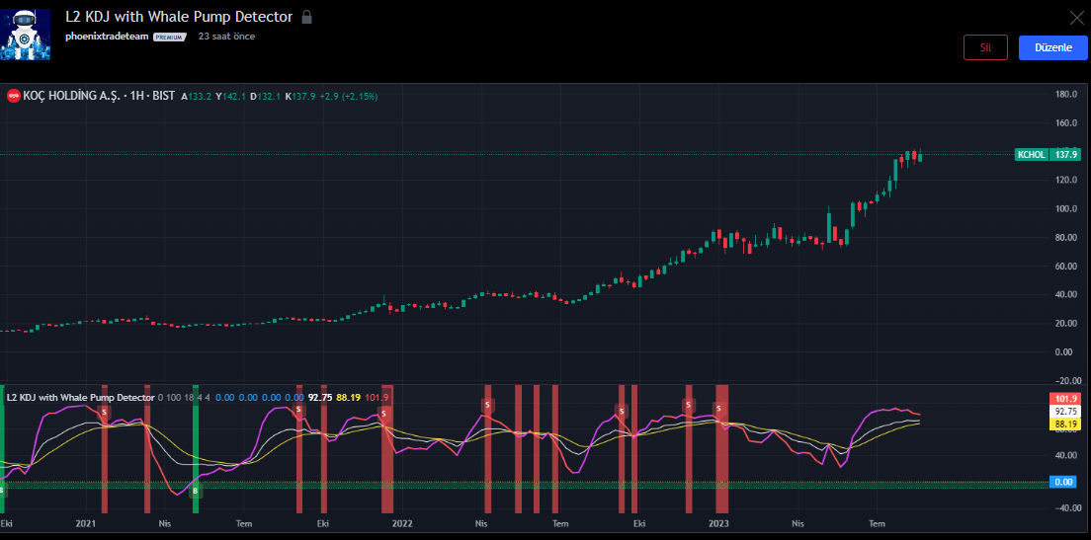This screenshot has width=1091, height=540.
Task: Click the green B buy marker near Nis 2021
Action: (x=195, y=491)
